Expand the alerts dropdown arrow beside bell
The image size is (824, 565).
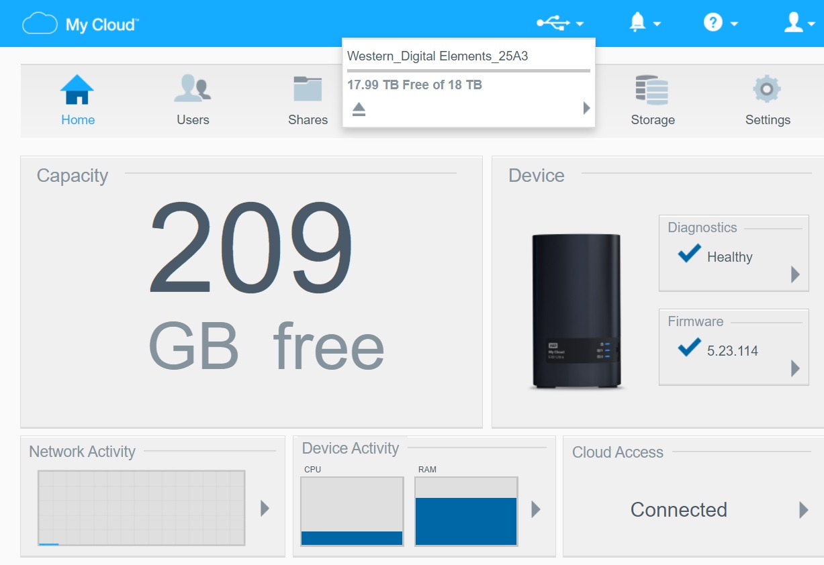pos(657,24)
